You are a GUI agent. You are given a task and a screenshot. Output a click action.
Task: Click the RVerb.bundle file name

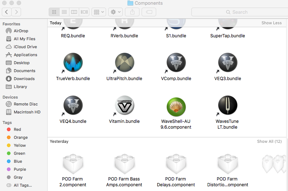pos(124,36)
